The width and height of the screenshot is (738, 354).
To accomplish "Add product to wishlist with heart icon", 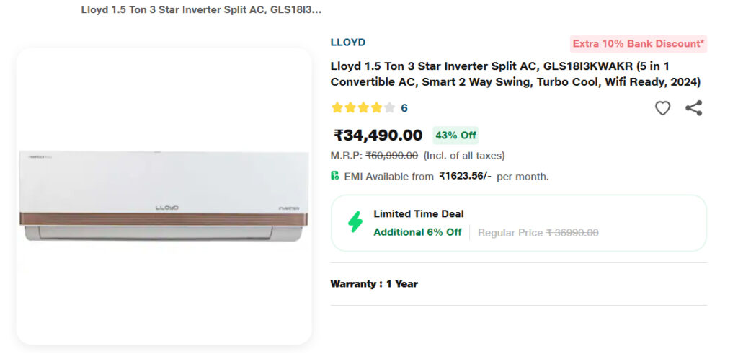I will point(662,108).
